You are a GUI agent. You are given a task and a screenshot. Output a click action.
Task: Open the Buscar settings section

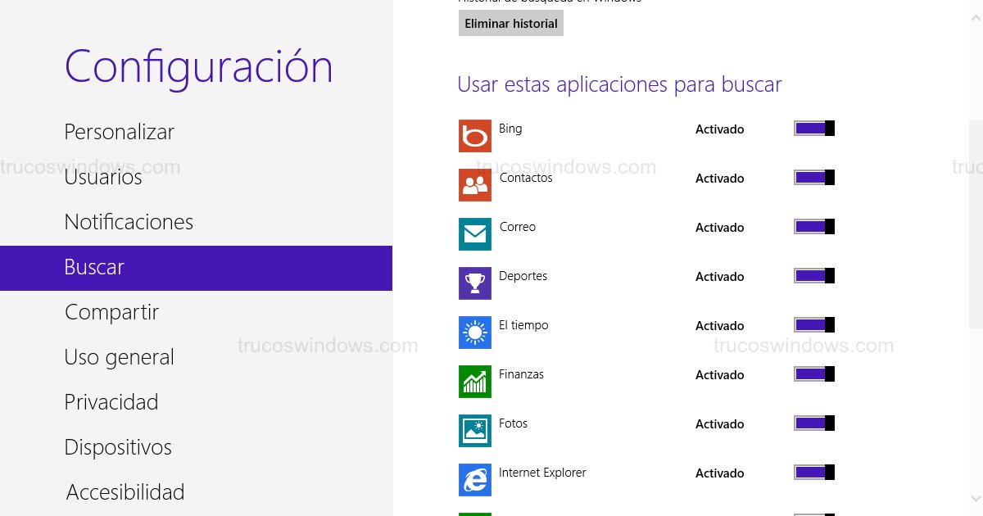click(x=94, y=268)
